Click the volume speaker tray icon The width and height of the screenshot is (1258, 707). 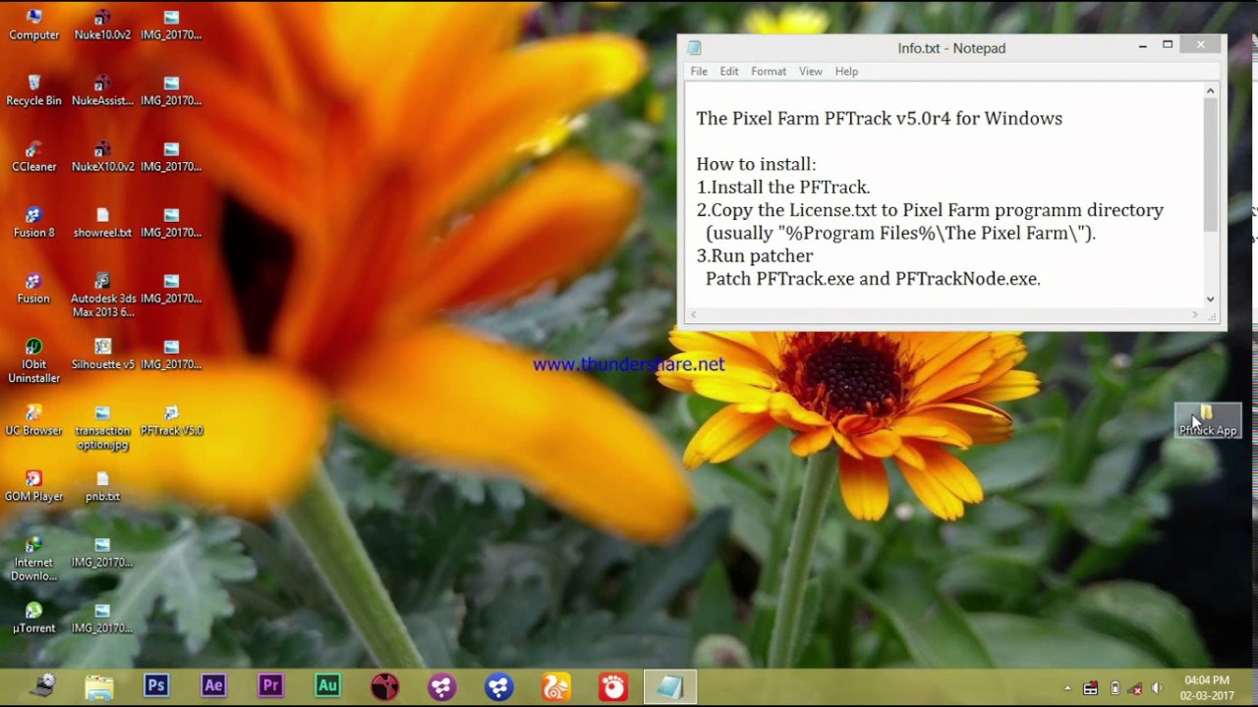pos(1157,688)
